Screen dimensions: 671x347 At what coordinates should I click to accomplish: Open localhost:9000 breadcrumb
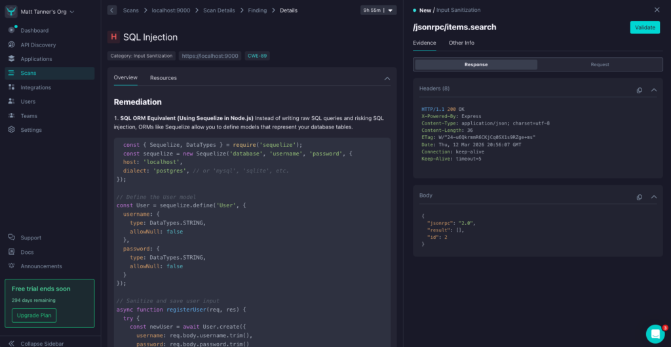tap(171, 10)
